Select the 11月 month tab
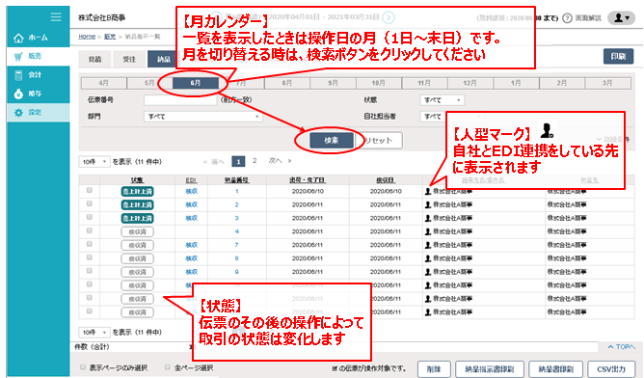 point(424,83)
